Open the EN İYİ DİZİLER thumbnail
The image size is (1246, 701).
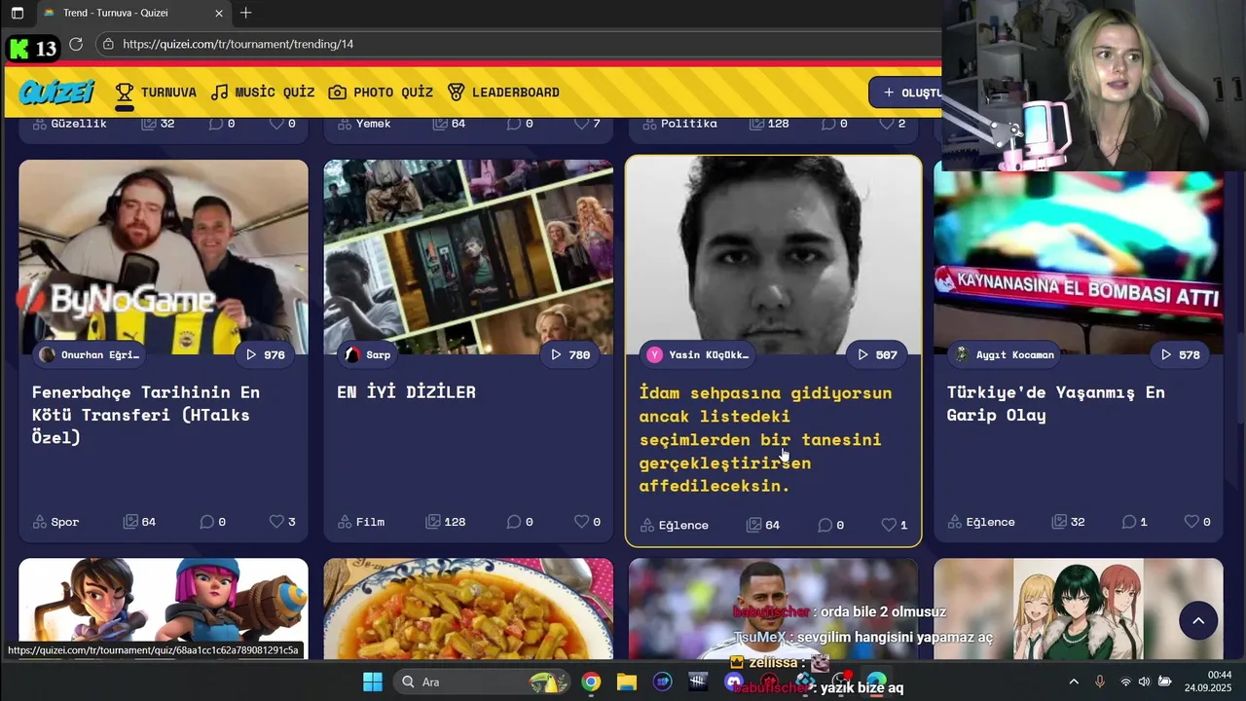coord(468,257)
